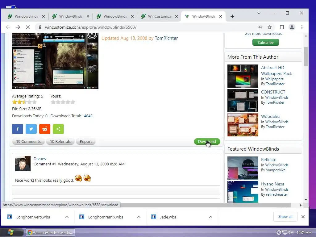316x237 pixels.
Task: Open the CONSTRUCT thumbnail
Action: pos(243,100)
